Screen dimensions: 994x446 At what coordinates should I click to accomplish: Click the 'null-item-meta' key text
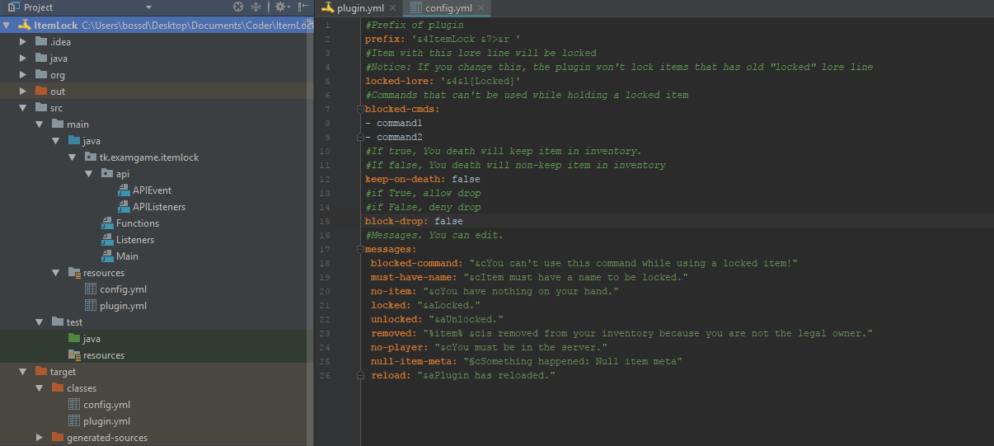tap(411, 361)
